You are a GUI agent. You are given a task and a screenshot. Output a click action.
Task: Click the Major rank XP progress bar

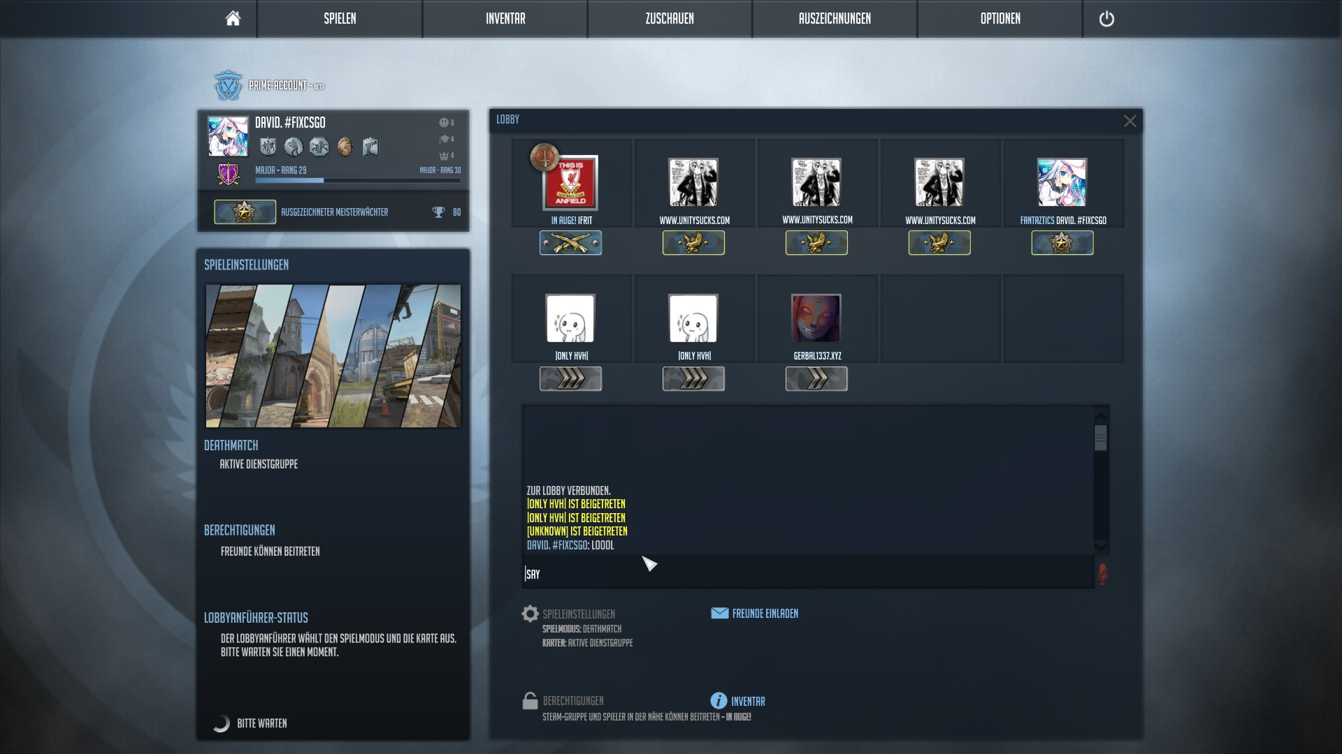357,180
